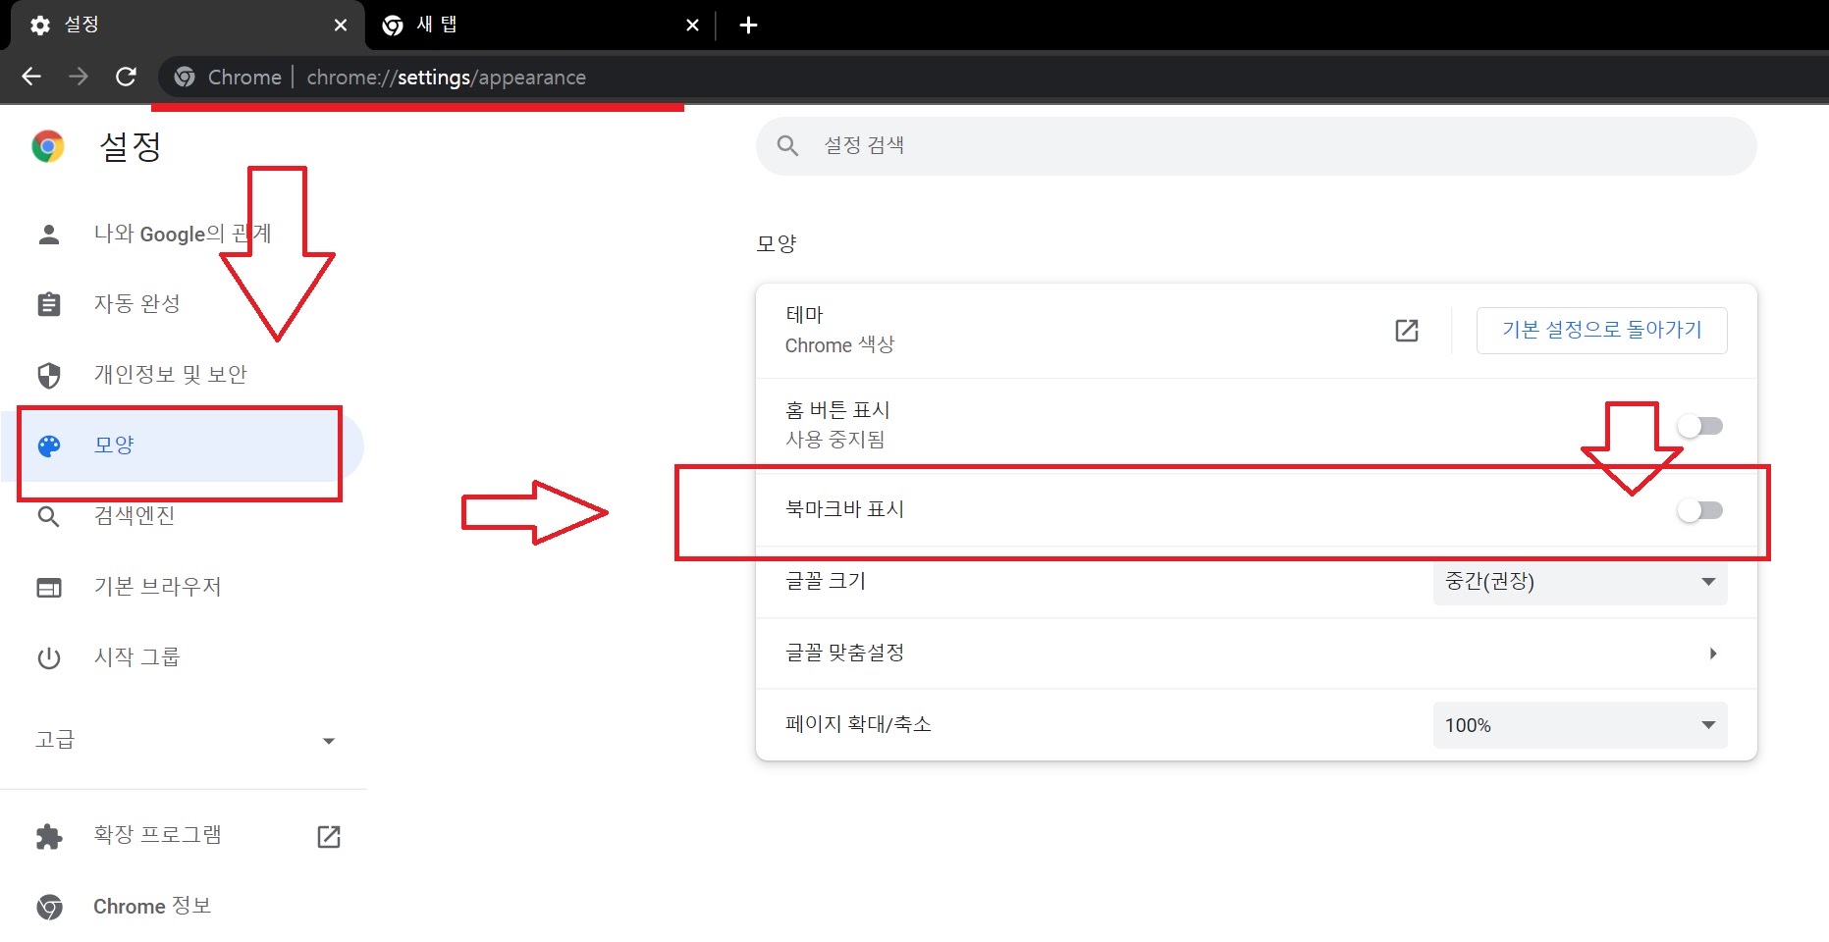1829x942 pixels.
Task: Open 나와 Google의 관계 section
Action: pyautogui.click(x=183, y=234)
